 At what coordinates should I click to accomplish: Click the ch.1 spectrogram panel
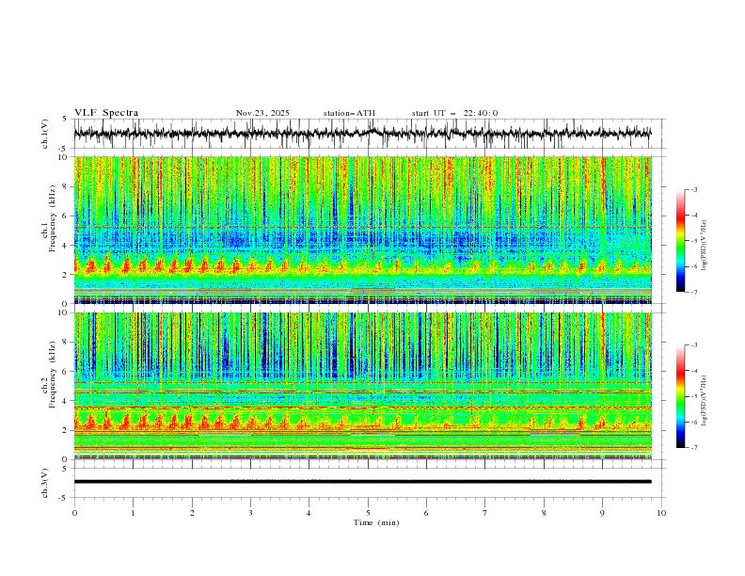pyautogui.click(x=362, y=230)
